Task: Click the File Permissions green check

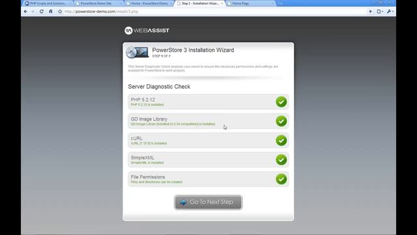Action: click(281, 179)
